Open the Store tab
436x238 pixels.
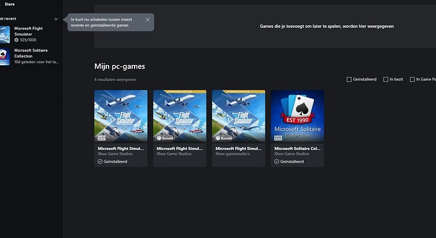tap(9, 4)
